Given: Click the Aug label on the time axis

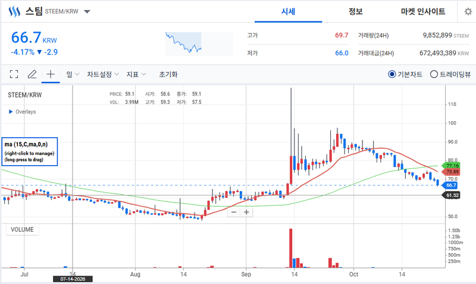Looking at the screenshot, I should point(135,274).
